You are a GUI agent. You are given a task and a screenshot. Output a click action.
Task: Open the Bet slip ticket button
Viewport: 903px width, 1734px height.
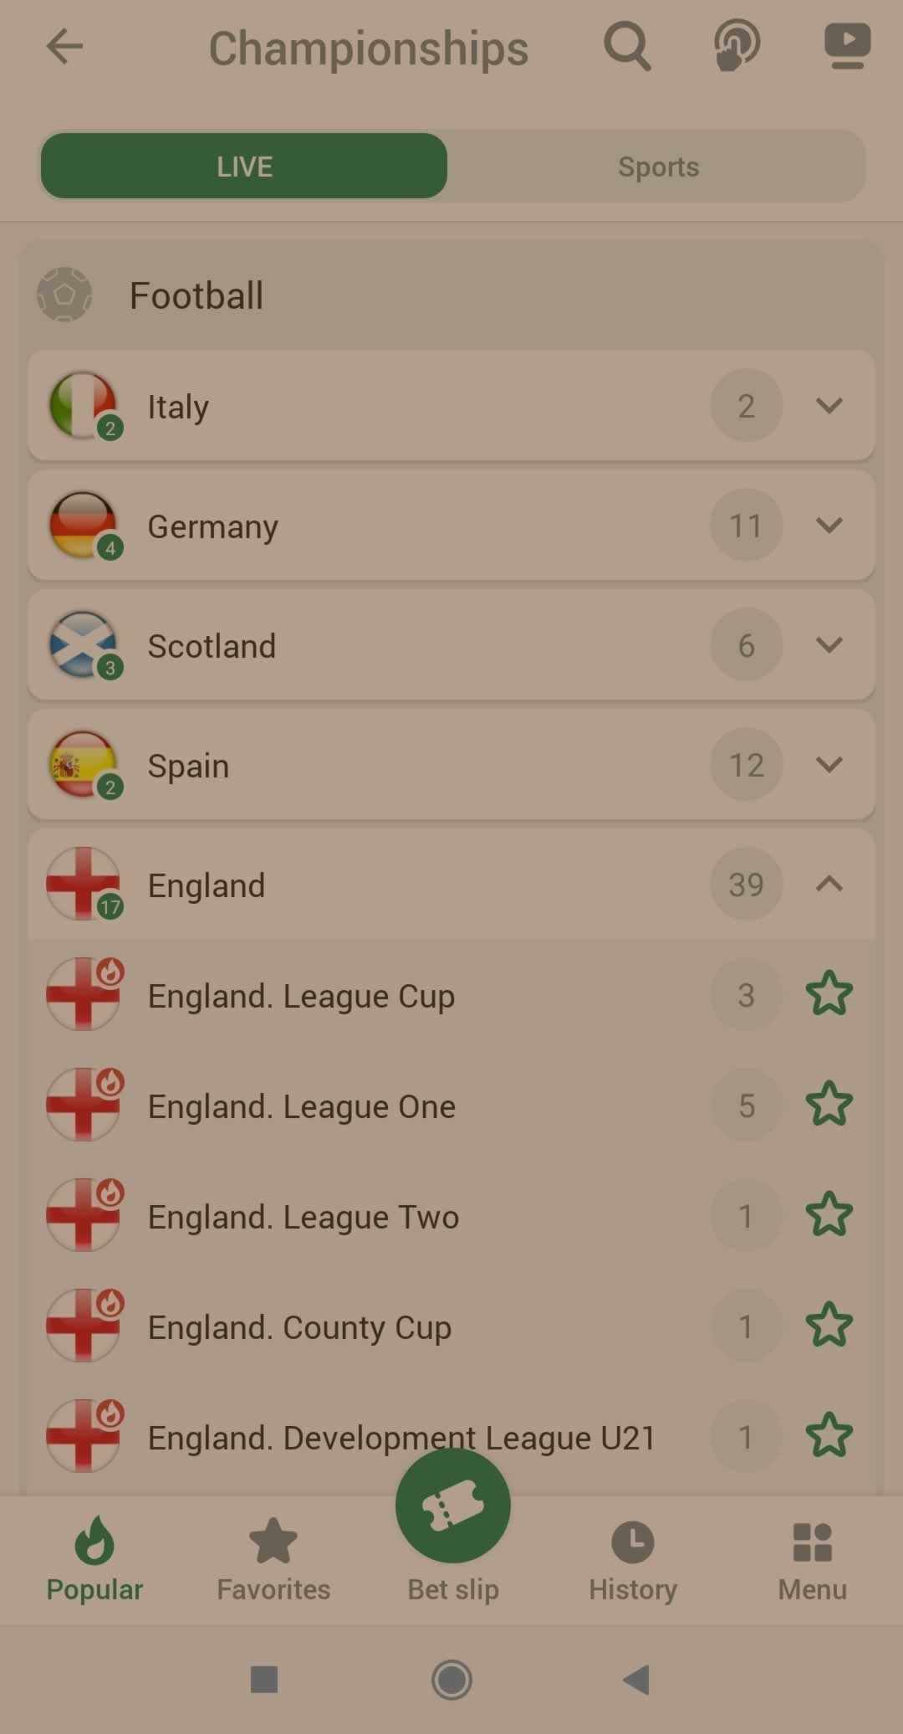coord(453,1506)
